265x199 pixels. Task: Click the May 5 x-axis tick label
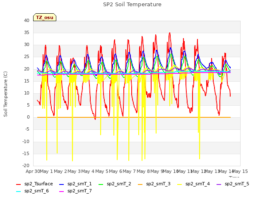click(x=102, y=171)
